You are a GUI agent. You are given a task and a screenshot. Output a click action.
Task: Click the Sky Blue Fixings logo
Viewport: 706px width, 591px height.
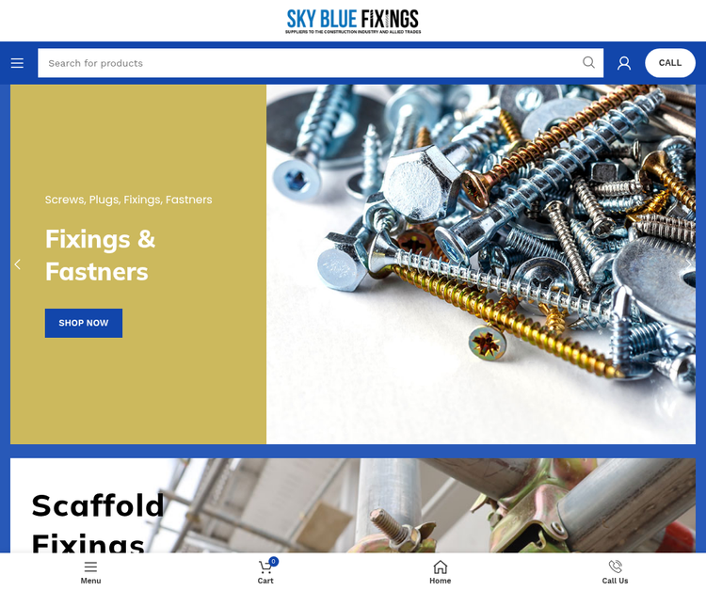pos(353,21)
